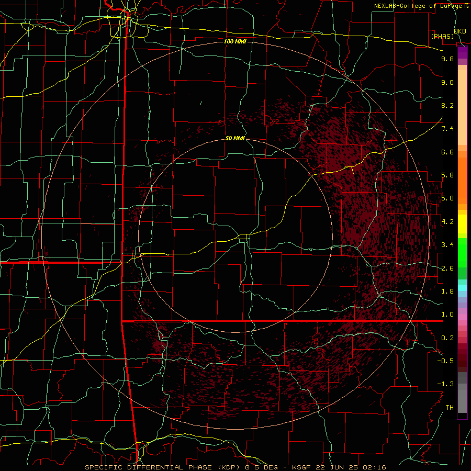471x471 pixels.
Task: Click the [PHAS] units label
Action: [x=442, y=36]
